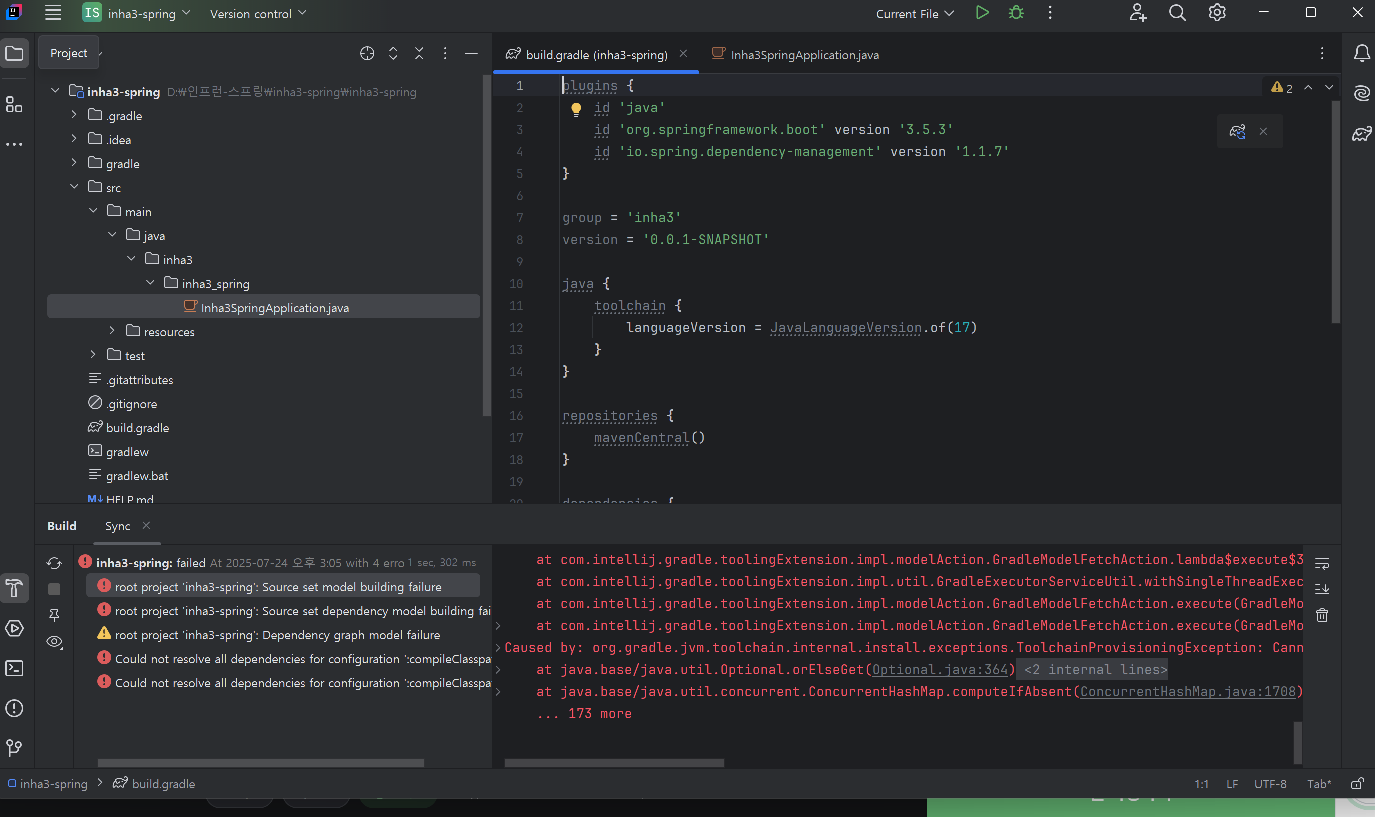Image resolution: width=1375 pixels, height=817 pixels.
Task: Open the main hamburger menu
Action: [53, 13]
